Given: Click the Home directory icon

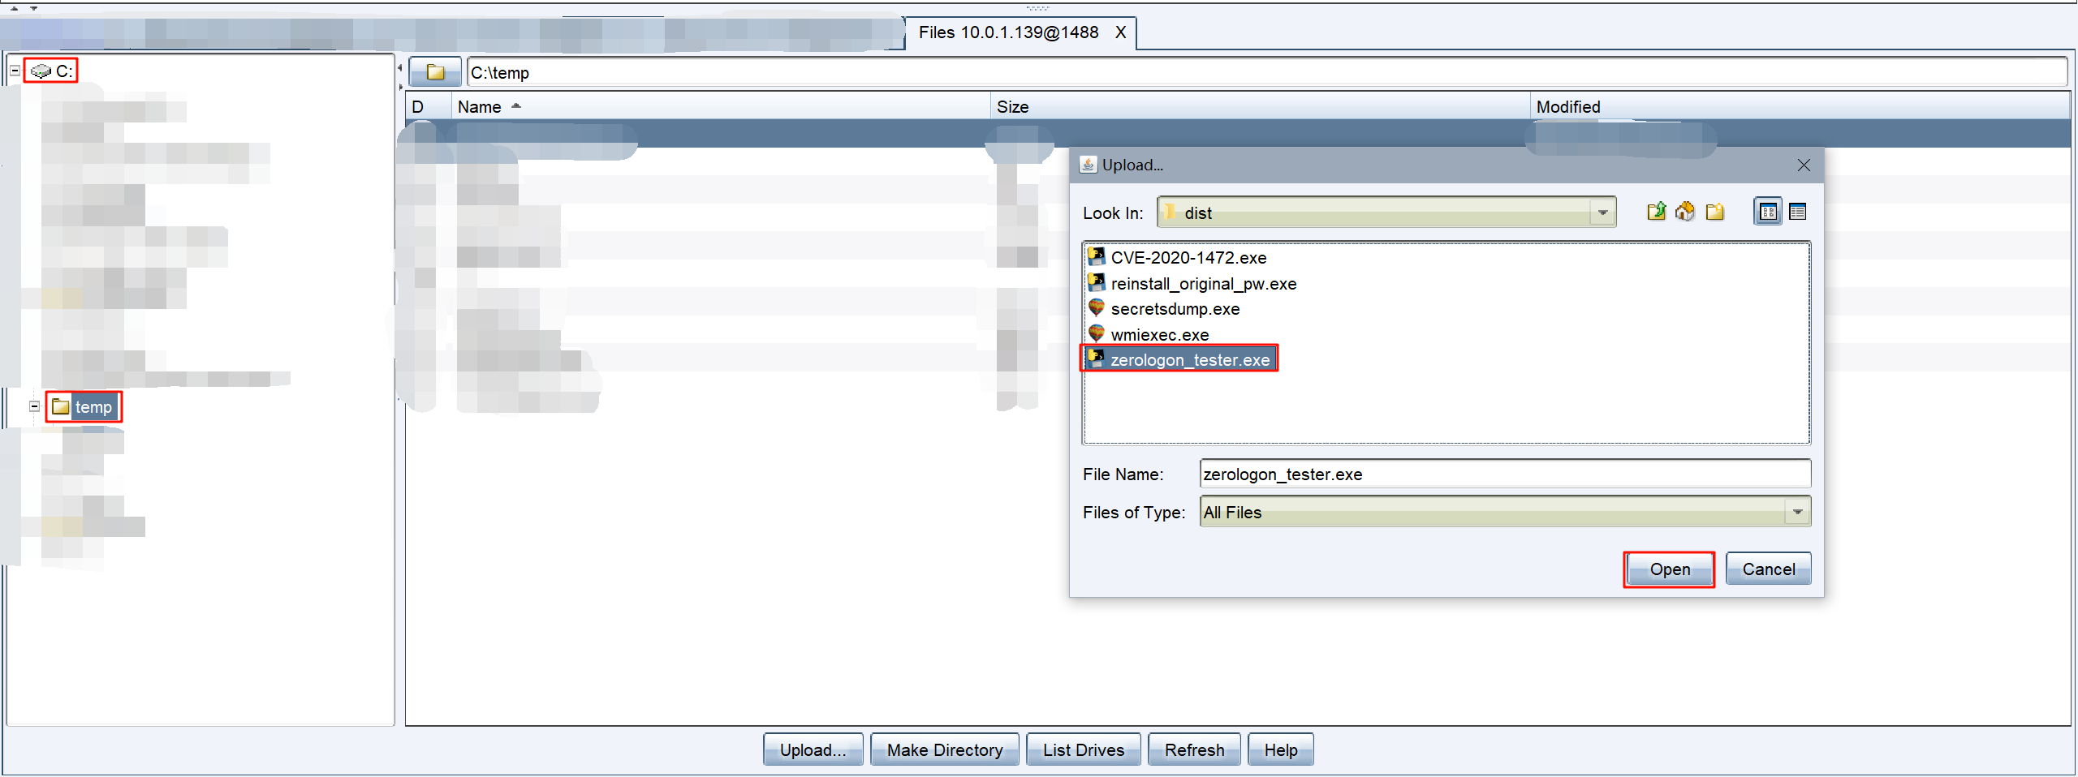Looking at the screenshot, I should [x=1685, y=212].
